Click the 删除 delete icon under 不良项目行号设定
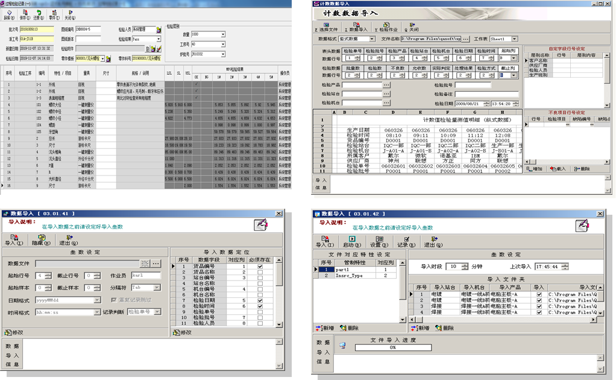This screenshot has height=380, width=616. click(582, 169)
